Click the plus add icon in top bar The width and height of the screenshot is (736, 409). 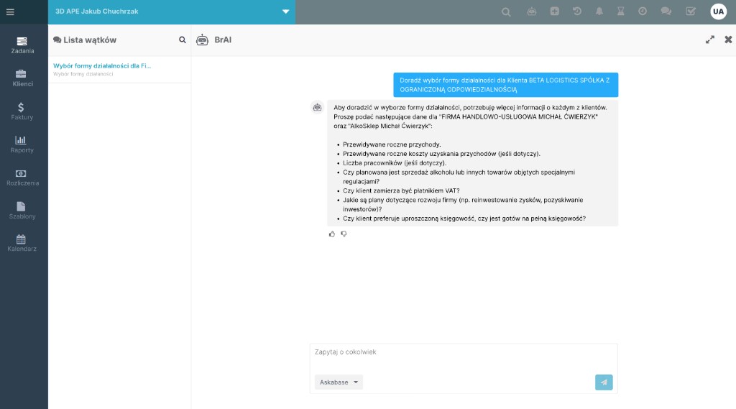click(554, 12)
